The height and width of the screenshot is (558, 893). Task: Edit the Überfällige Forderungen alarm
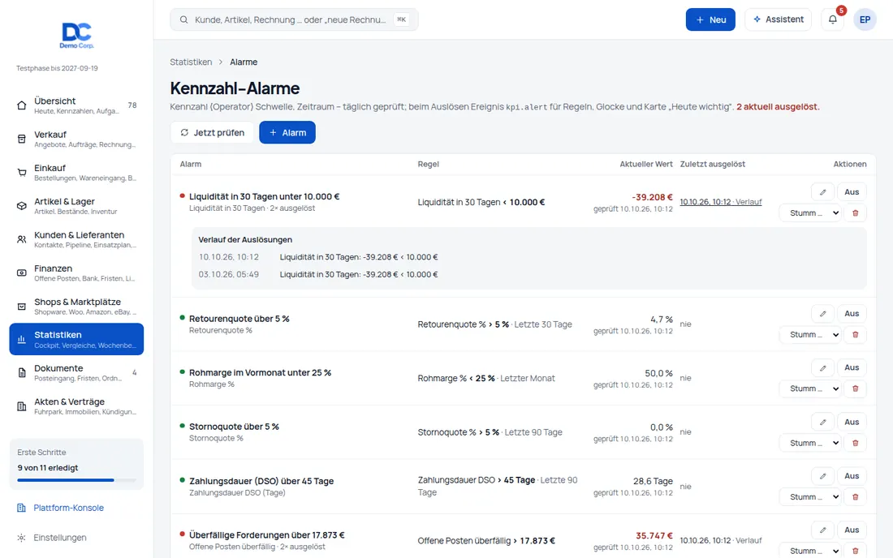(x=822, y=530)
